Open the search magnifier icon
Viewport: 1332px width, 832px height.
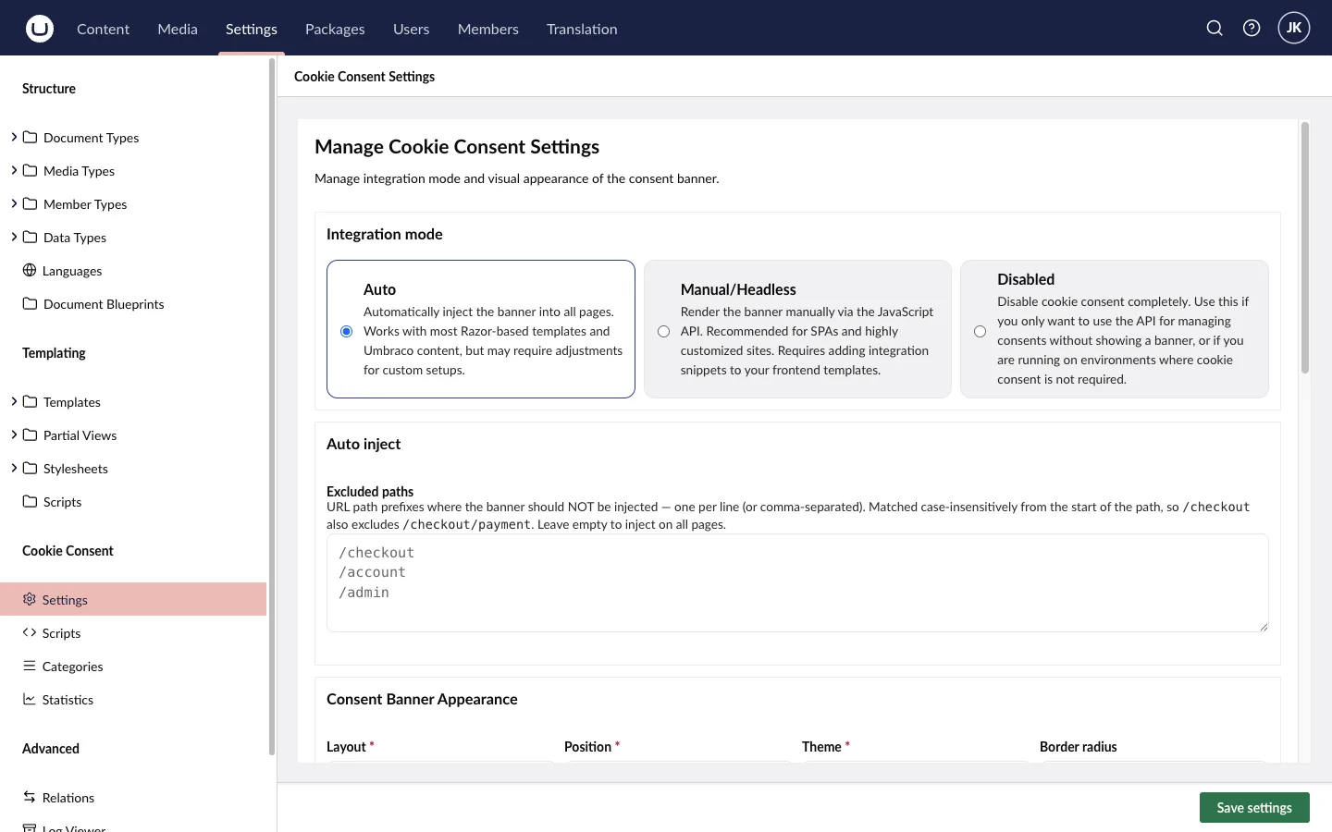point(1215,29)
